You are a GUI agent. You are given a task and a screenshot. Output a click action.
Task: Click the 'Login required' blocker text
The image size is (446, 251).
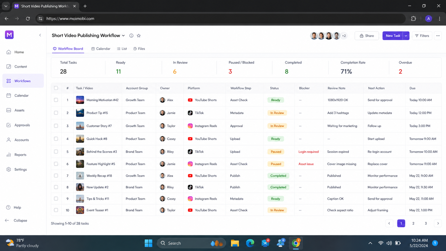tap(308, 152)
